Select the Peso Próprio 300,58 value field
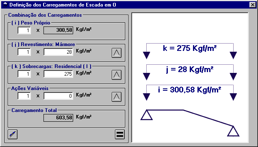Screen dimensions: 258x147 58,30
